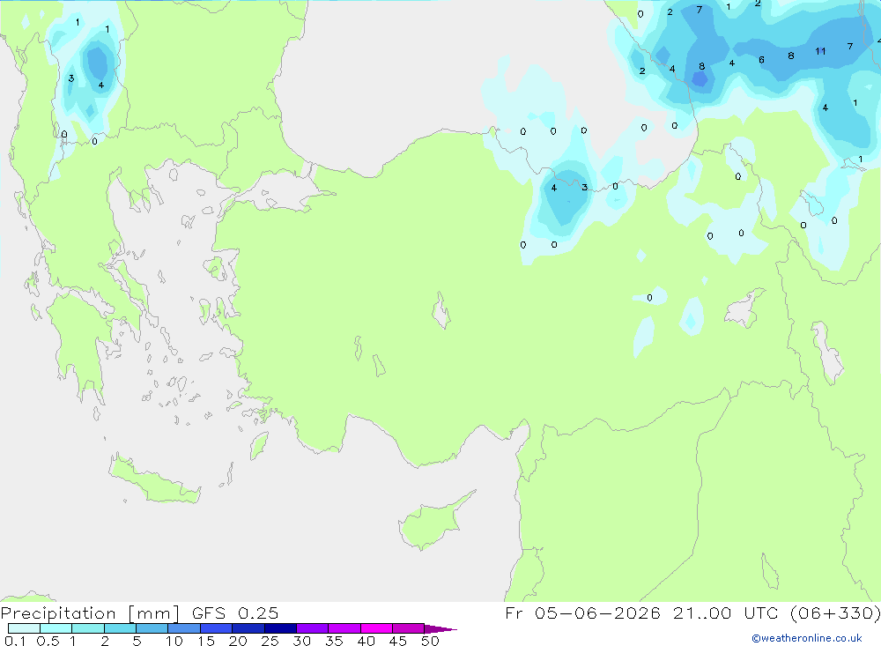The image size is (881, 646).
Task: Click the 20 legend scale label
Action: click(238, 641)
